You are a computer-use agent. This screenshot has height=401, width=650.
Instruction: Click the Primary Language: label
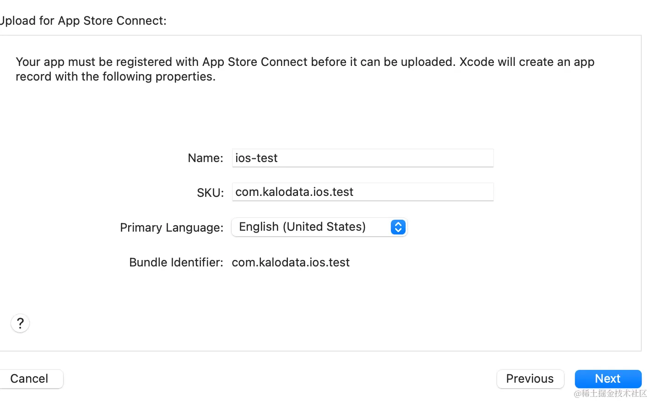tap(172, 228)
